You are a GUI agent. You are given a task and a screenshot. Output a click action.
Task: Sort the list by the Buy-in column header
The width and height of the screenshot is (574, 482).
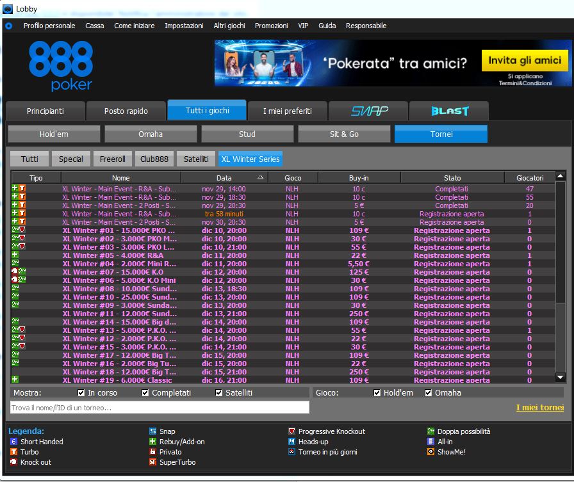tap(359, 178)
